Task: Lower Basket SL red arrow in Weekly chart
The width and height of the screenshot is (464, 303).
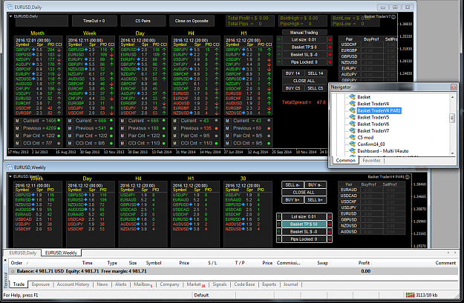Action: (330, 232)
